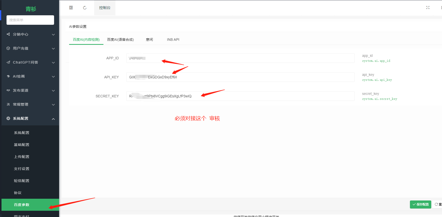Open 协议 submenu item
This screenshot has width=442, height=217.
(x=30, y=193)
